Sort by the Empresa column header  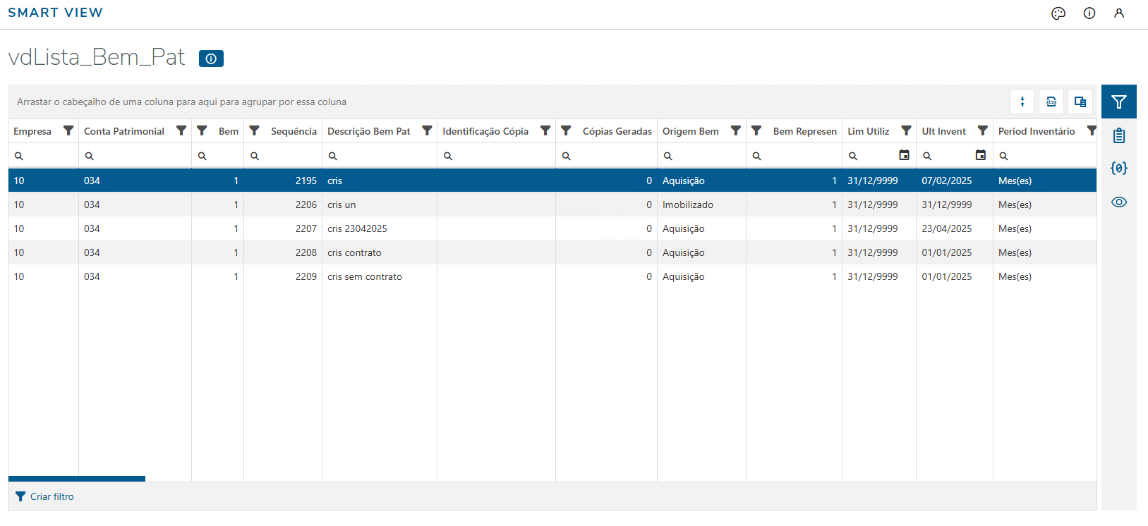(x=32, y=131)
